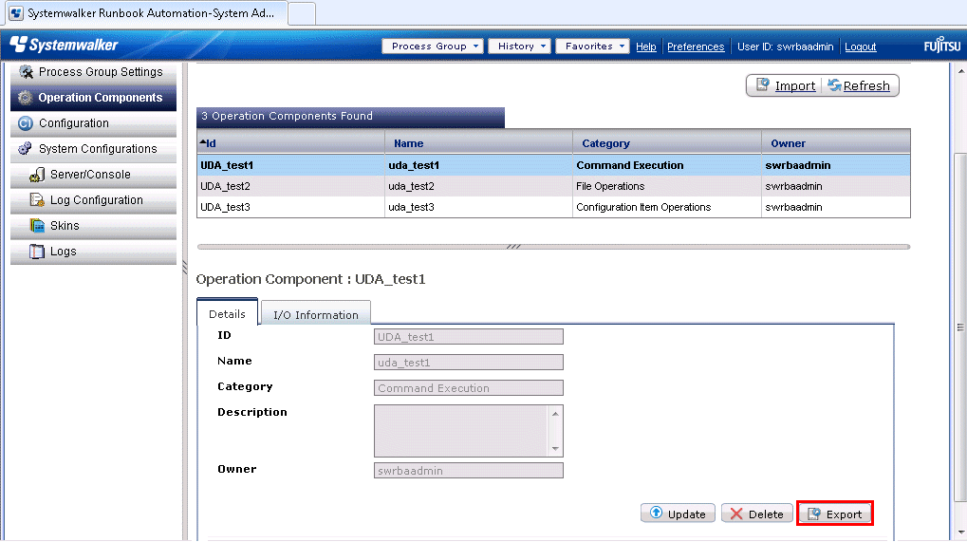Viewport: 967px width, 542px height.
Task: Click the Name input field
Action: [468, 362]
